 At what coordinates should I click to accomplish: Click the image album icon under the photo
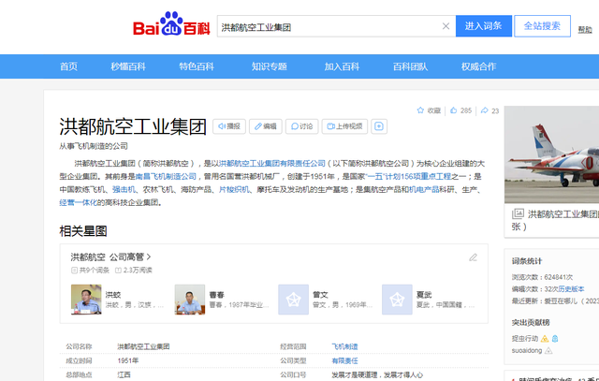518,213
